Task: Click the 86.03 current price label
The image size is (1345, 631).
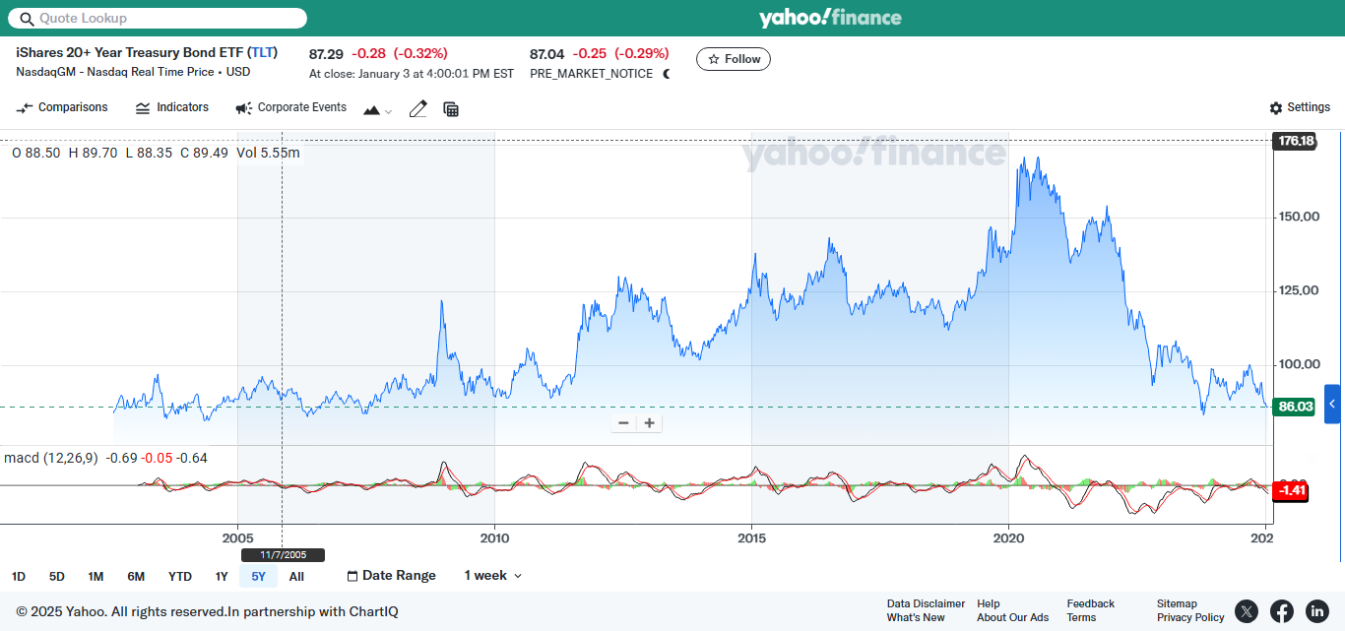Action: (1294, 407)
